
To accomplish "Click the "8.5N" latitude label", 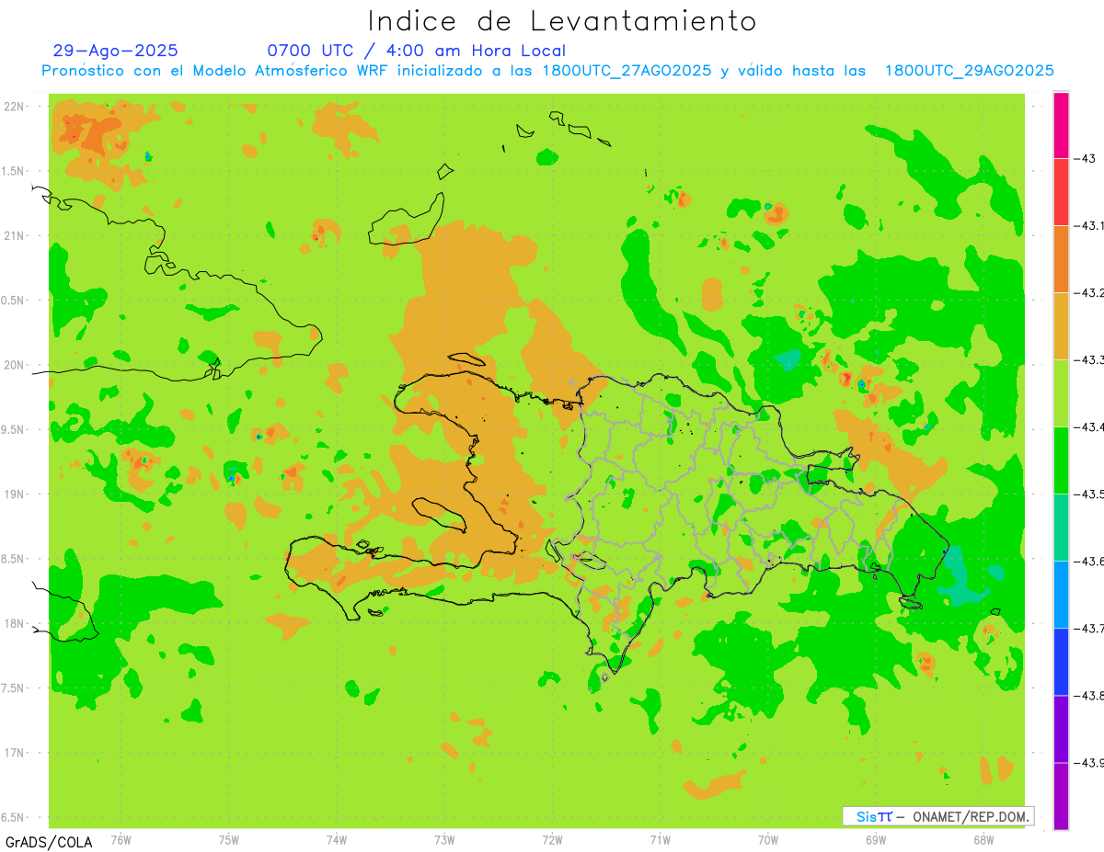I will tap(13, 559).
